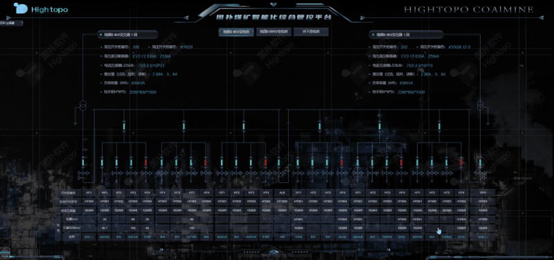
Task: Click the cyan breaker above the ALB column
Action: tap(279, 162)
